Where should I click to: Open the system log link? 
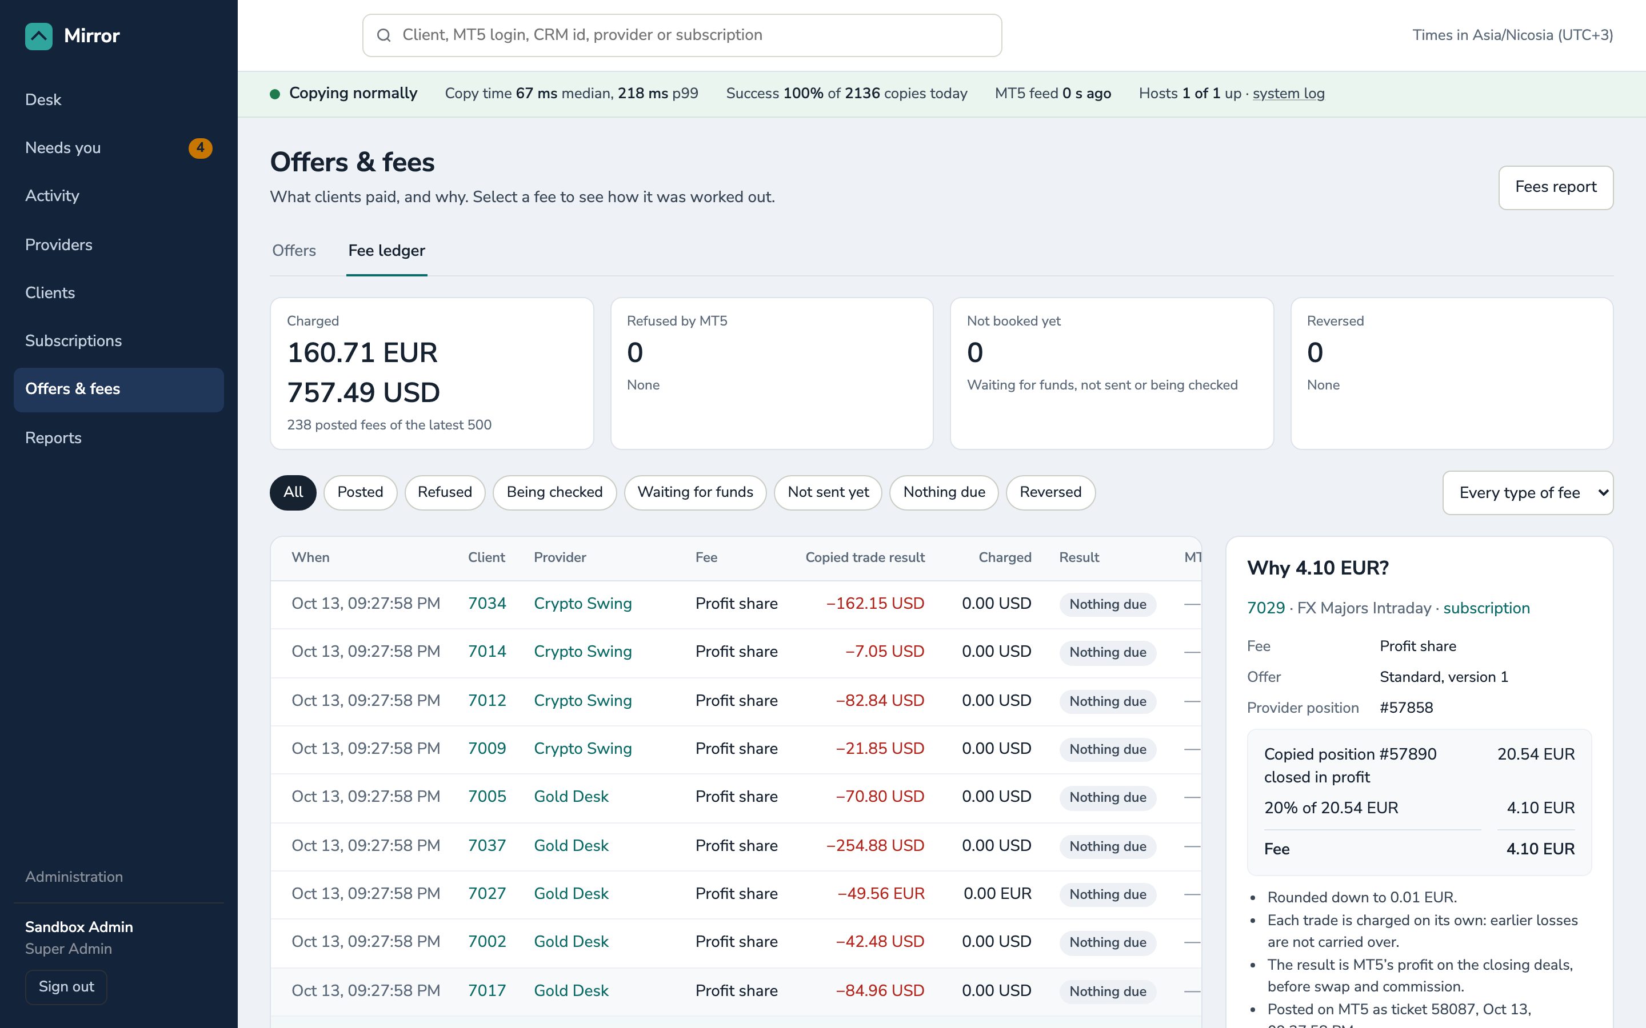coord(1288,94)
